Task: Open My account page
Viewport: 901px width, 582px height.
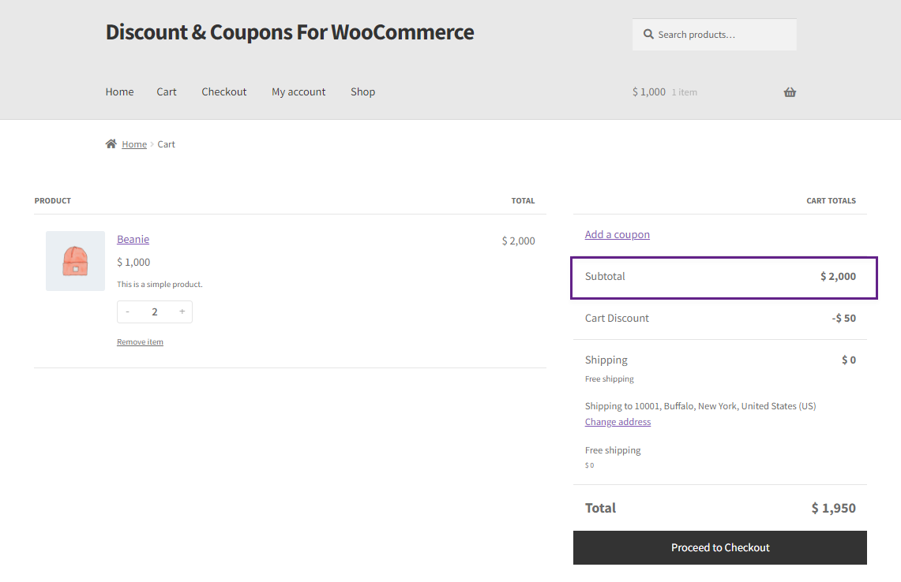Action: pos(298,91)
